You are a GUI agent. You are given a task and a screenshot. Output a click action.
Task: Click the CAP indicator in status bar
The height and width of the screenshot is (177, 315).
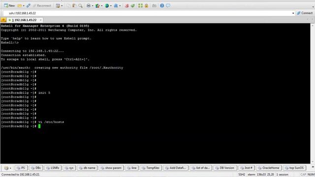(x=303, y=175)
